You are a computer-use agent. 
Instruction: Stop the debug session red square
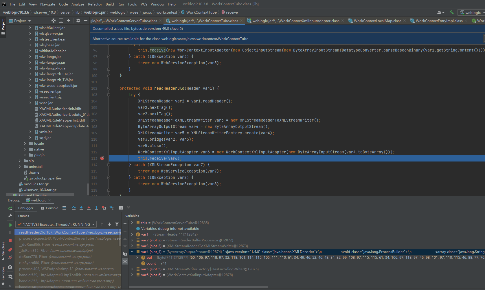pos(10,240)
